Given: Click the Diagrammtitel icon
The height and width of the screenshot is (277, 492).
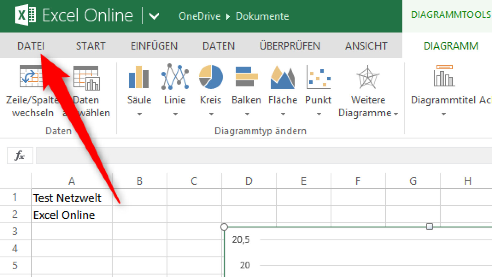Looking at the screenshot, I should [x=444, y=76].
